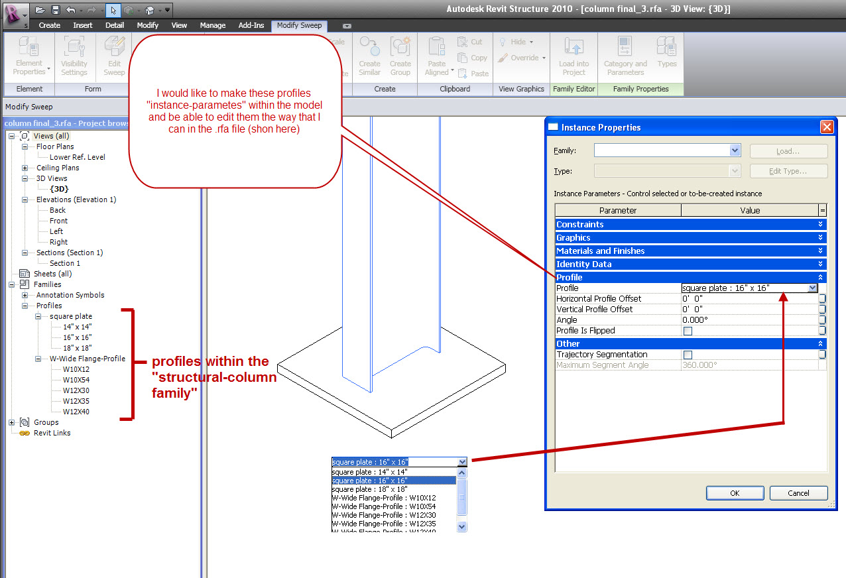Collapse the W-Wide Flange-Profile tree node
This screenshot has height=578, width=846.
click(x=38, y=359)
